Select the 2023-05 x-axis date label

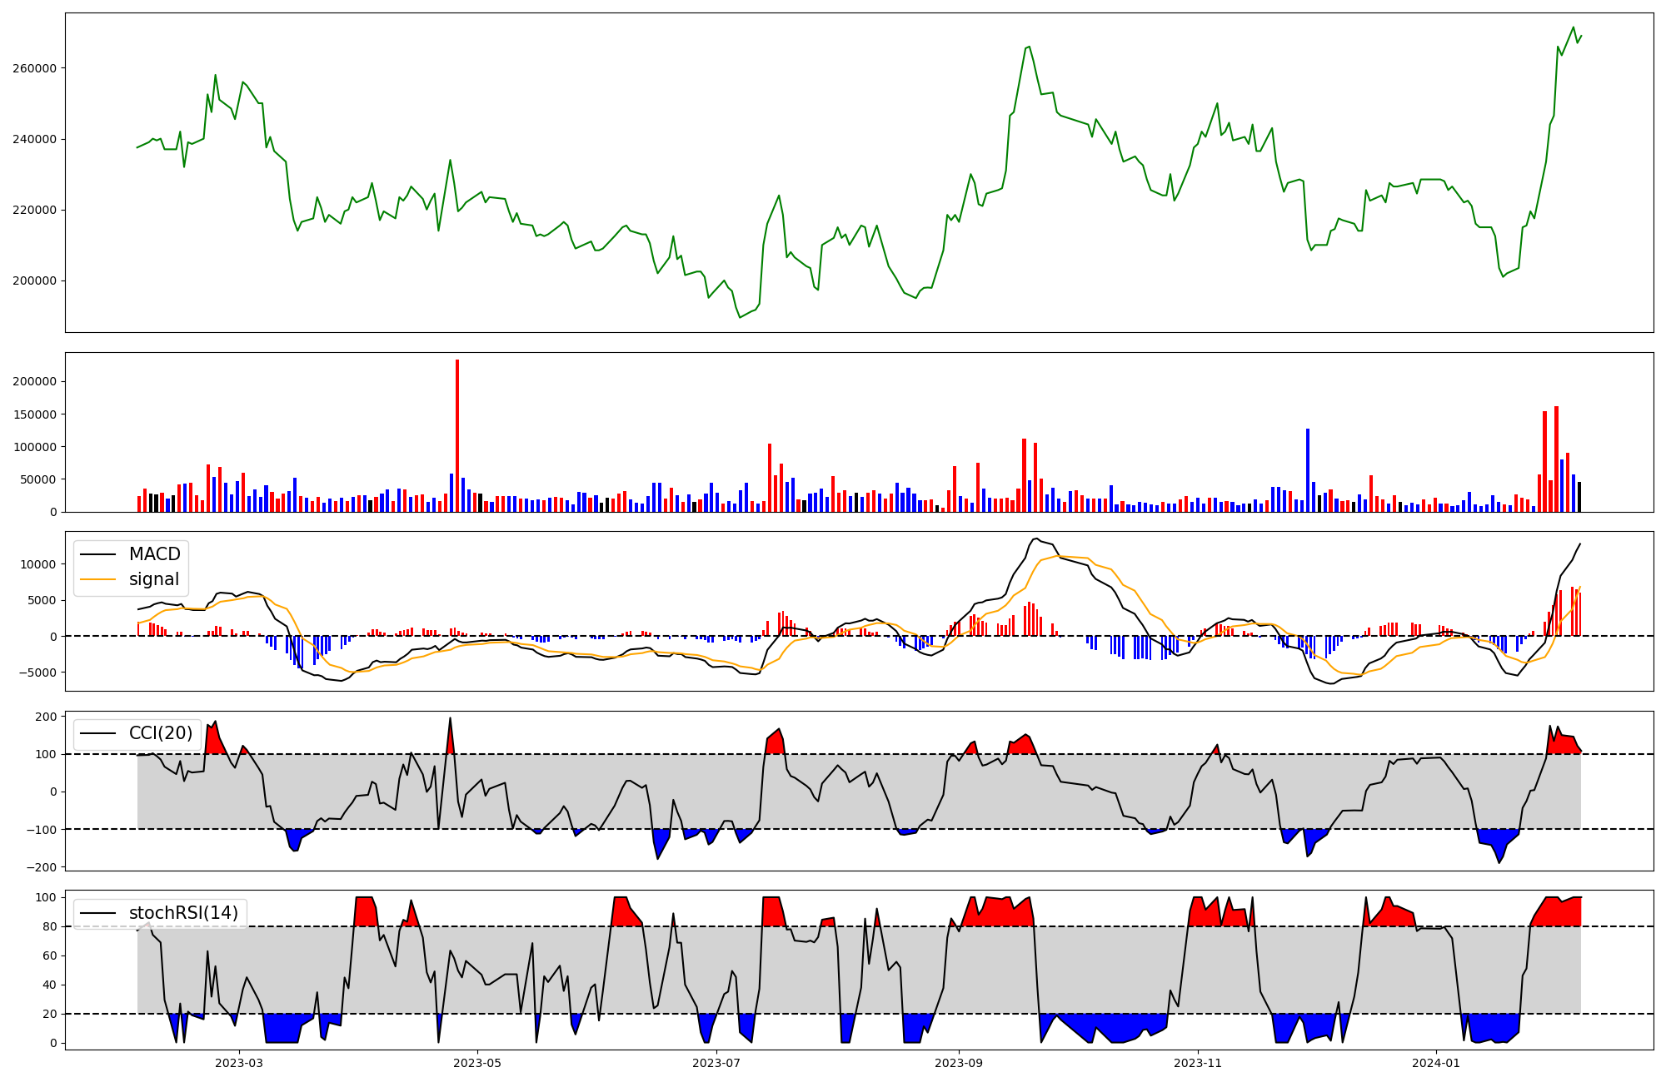click(477, 1063)
